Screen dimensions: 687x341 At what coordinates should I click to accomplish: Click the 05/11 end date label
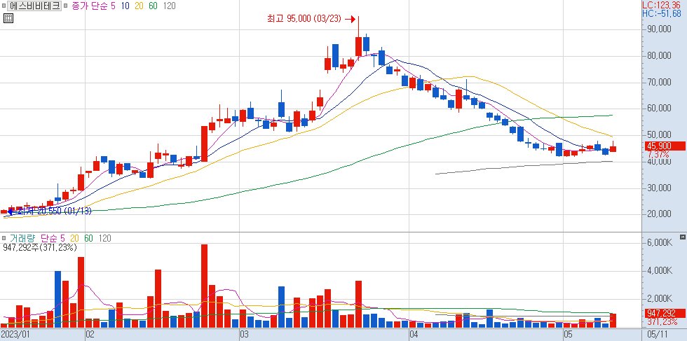click(658, 335)
